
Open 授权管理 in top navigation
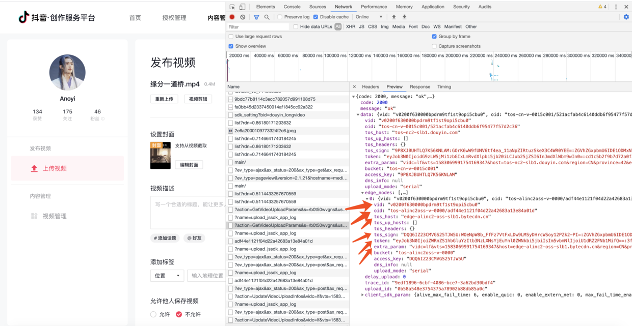(174, 18)
